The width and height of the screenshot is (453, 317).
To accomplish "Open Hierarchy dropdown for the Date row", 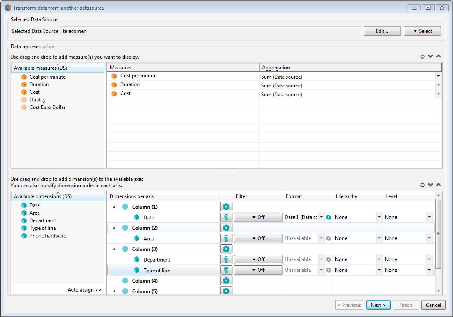I will point(379,217).
